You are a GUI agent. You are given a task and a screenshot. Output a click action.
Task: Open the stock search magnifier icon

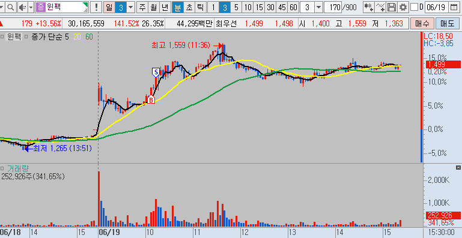(x=10, y=7)
